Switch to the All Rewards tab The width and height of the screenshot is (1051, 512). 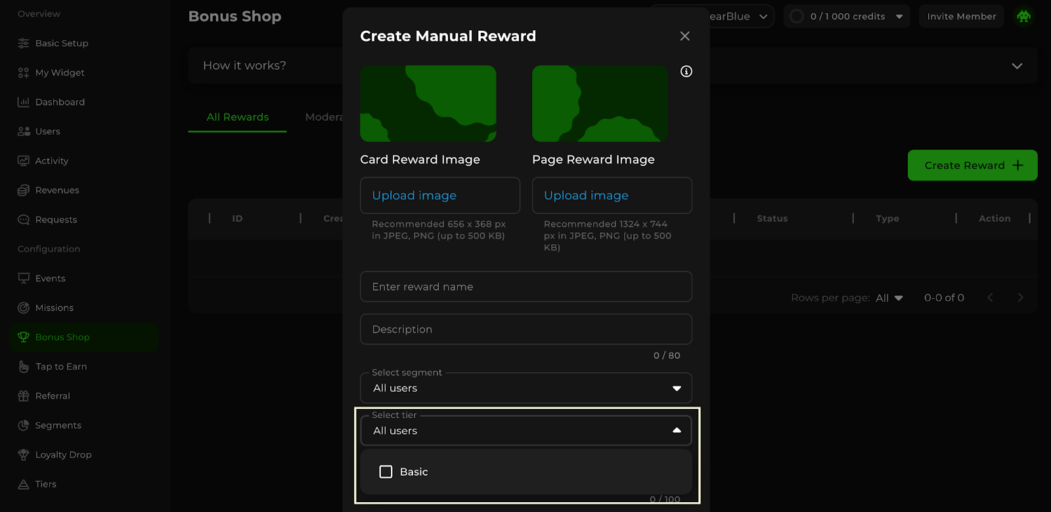pos(237,117)
